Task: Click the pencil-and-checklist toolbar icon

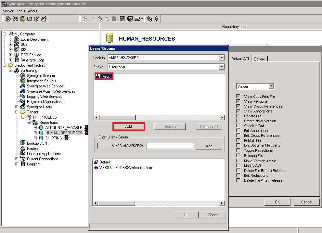Action: click(36, 19)
